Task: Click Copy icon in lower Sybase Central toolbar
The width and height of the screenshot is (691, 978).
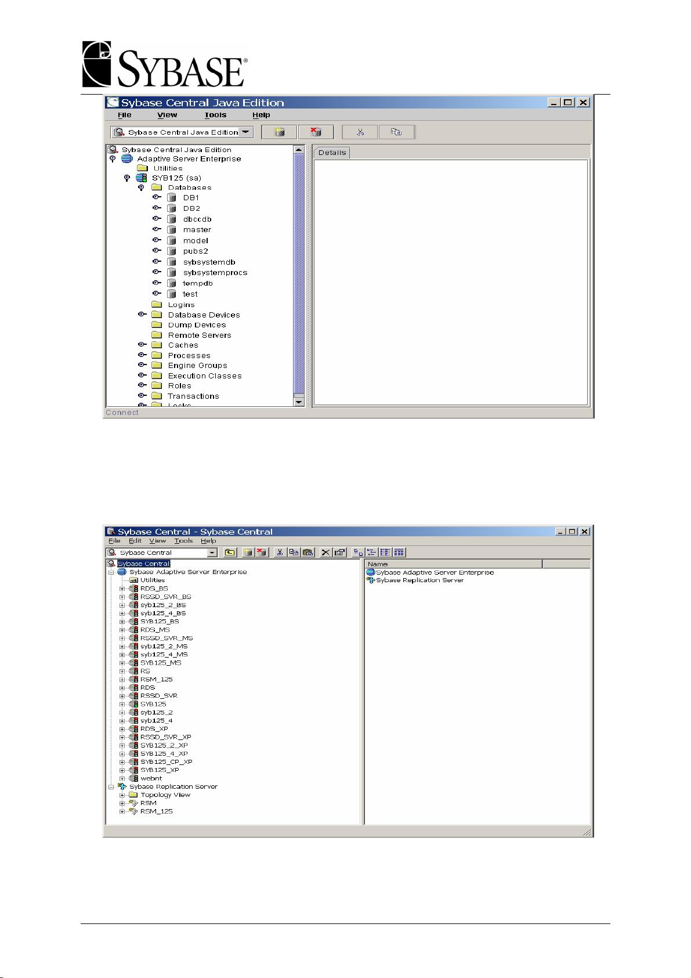Action: click(x=294, y=553)
